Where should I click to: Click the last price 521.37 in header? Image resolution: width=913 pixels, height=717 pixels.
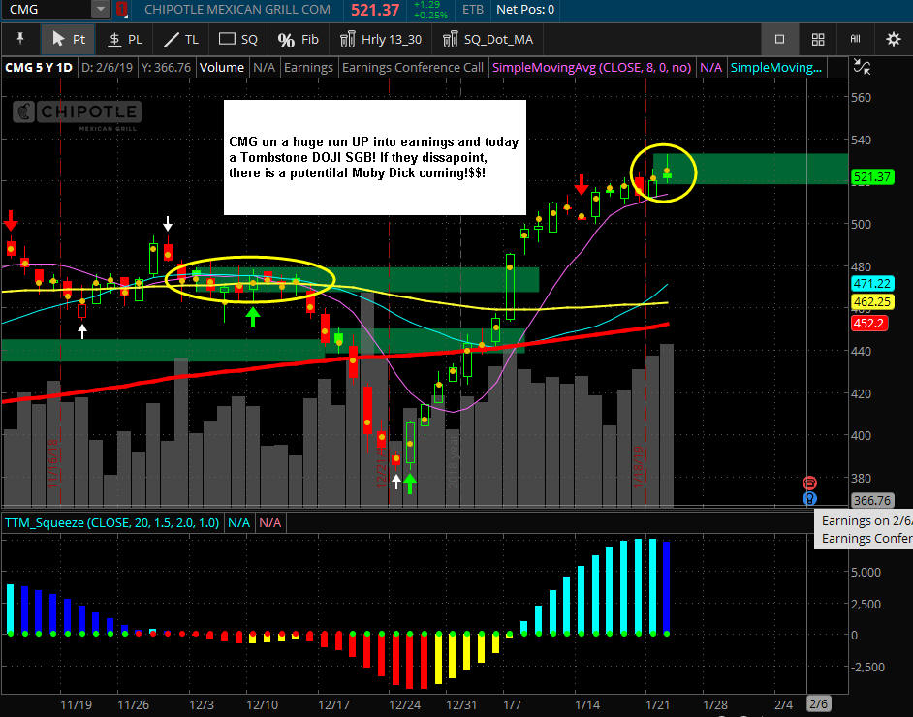(x=375, y=10)
